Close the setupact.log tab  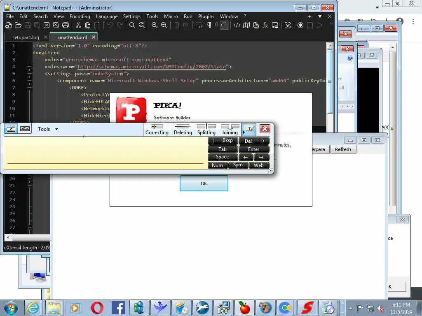pyautogui.click(x=45, y=37)
